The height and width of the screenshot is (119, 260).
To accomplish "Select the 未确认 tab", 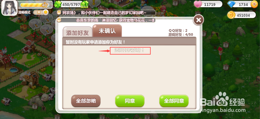I will point(107,31).
